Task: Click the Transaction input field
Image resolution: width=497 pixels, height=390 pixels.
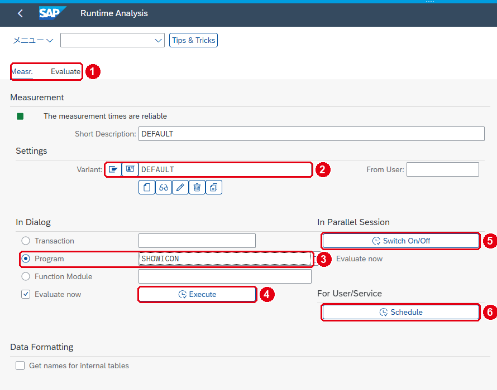Action: [x=197, y=241]
